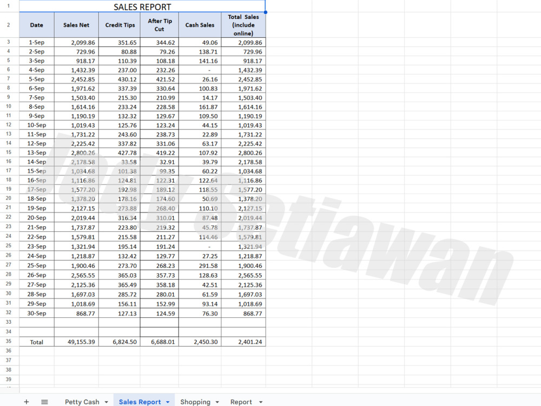Select the Sales Net total 49,155.39
Image resolution: width=541 pixels, height=406 pixels.
(x=76, y=342)
